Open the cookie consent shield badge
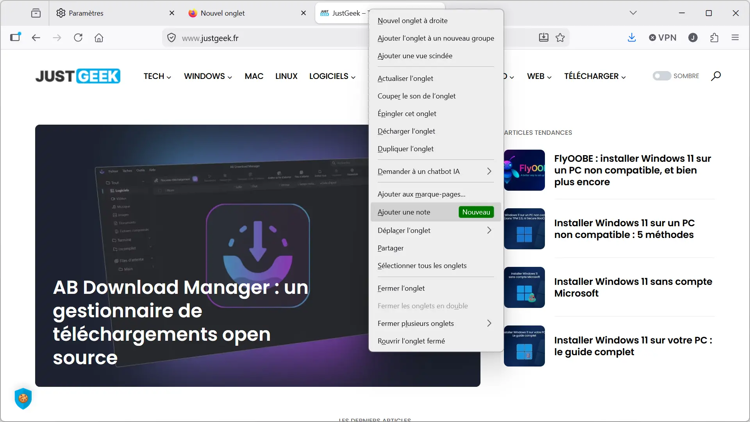The height and width of the screenshot is (422, 750). click(23, 398)
